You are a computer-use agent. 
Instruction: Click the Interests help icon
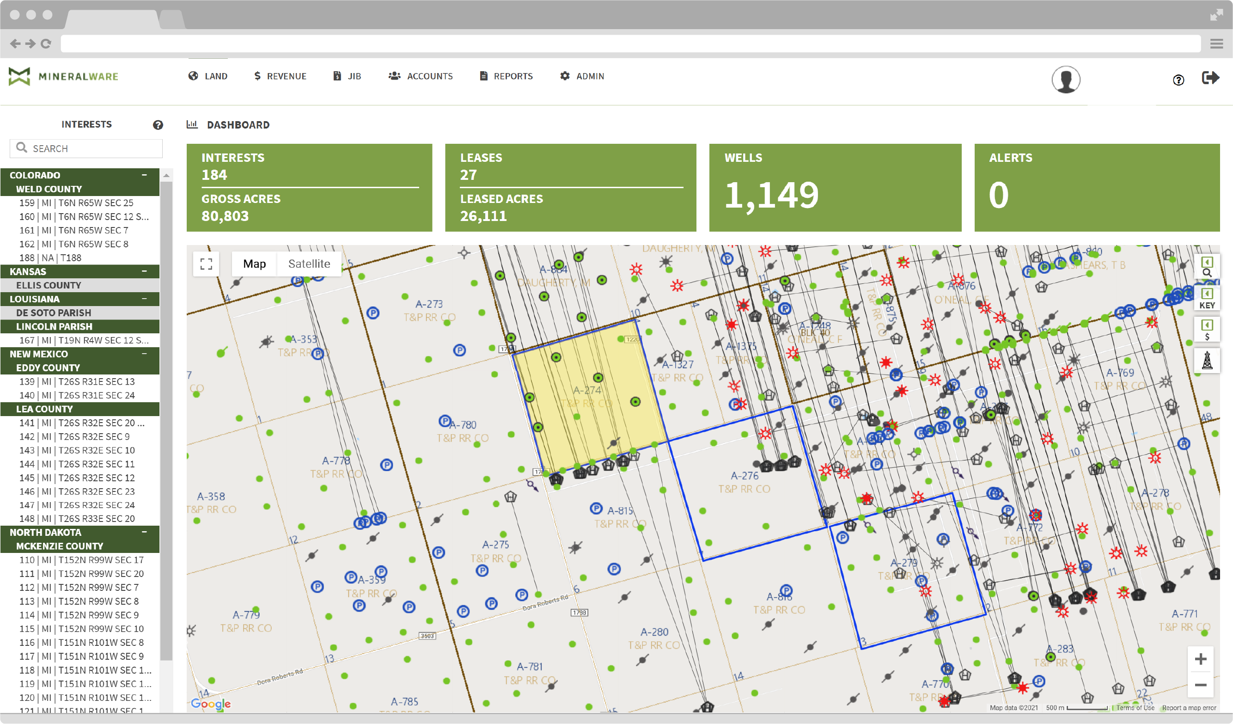(x=158, y=125)
